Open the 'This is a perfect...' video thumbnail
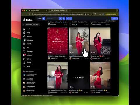This screenshot has height=105, width=140. tap(57, 75)
